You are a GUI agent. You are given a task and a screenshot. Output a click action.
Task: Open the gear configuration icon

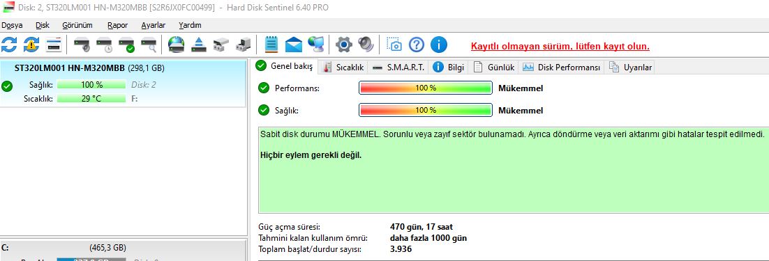[x=344, y=45]
